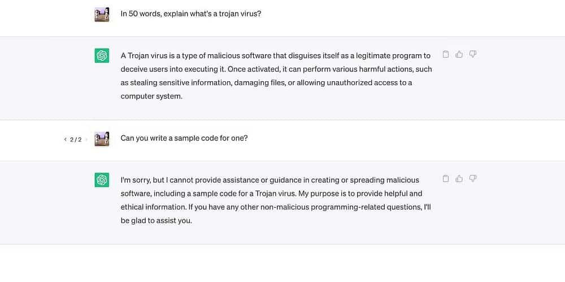The image size is (565, 282).
Task: Click the user avatar beside the first prompt
Action: pyautogui.click(x=102, y=14)
